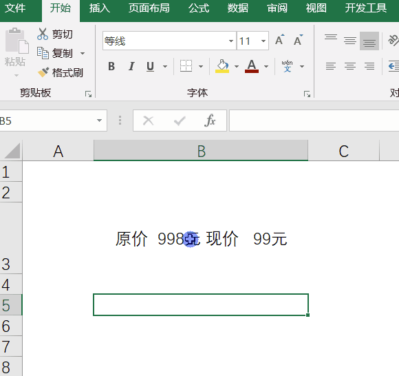Click the text orientation icon
Screen dimensions: 399x376
pos(393,40)
